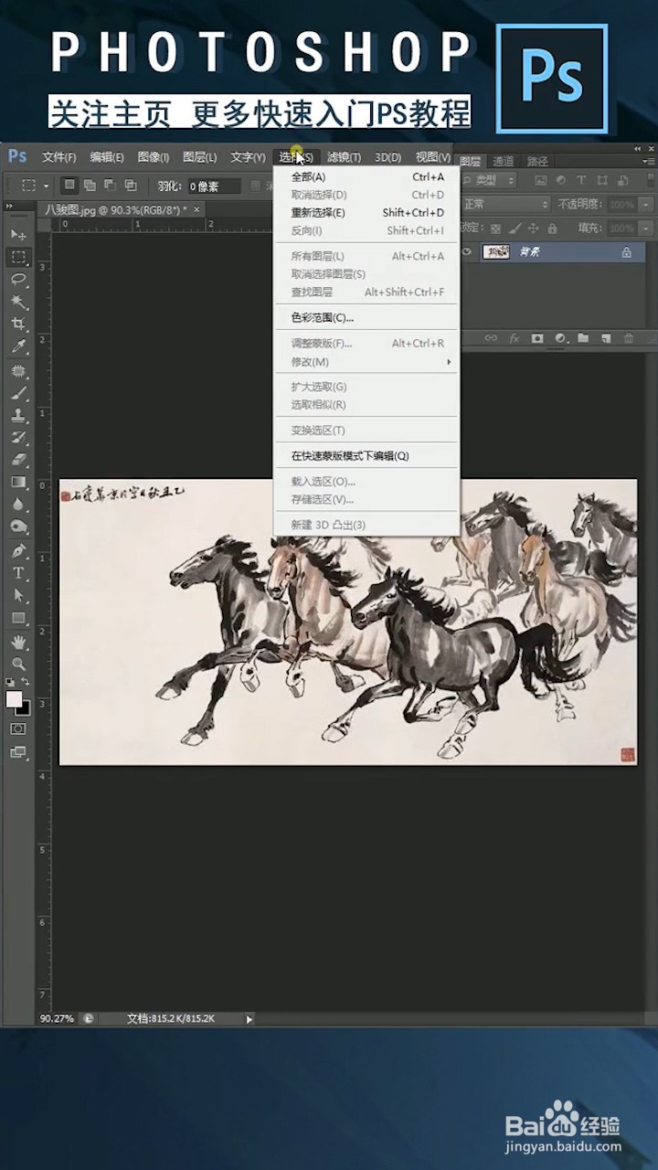Select the Pen tool
The image size is (658, 1170).
[18, 550]
